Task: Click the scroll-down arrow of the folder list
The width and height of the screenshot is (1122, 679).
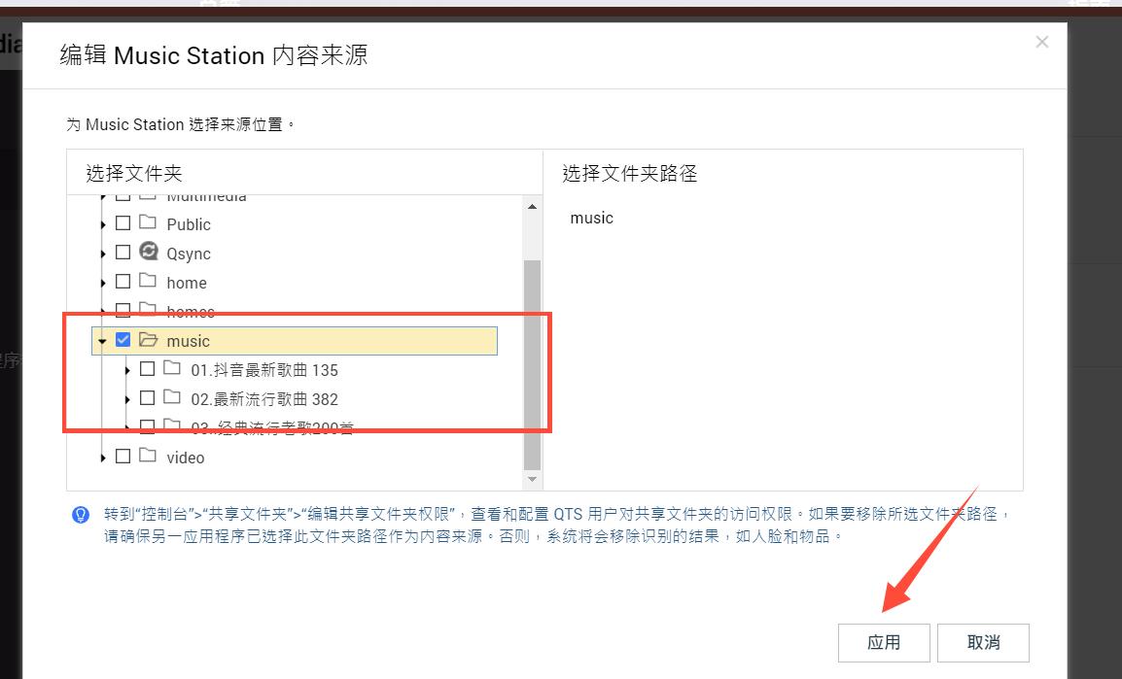Action: point(532,478)
